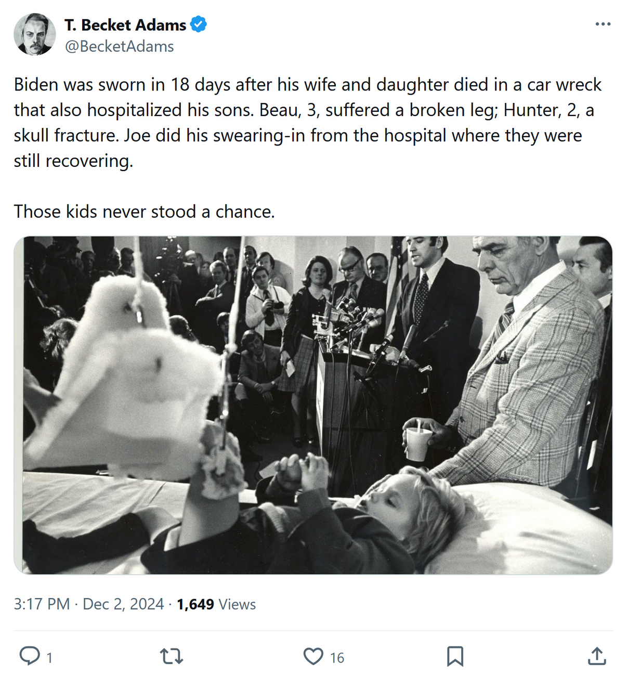Open the black-and-white hospital photo
The width and height of the screenshot is (628, 676).
click(313, 405)
